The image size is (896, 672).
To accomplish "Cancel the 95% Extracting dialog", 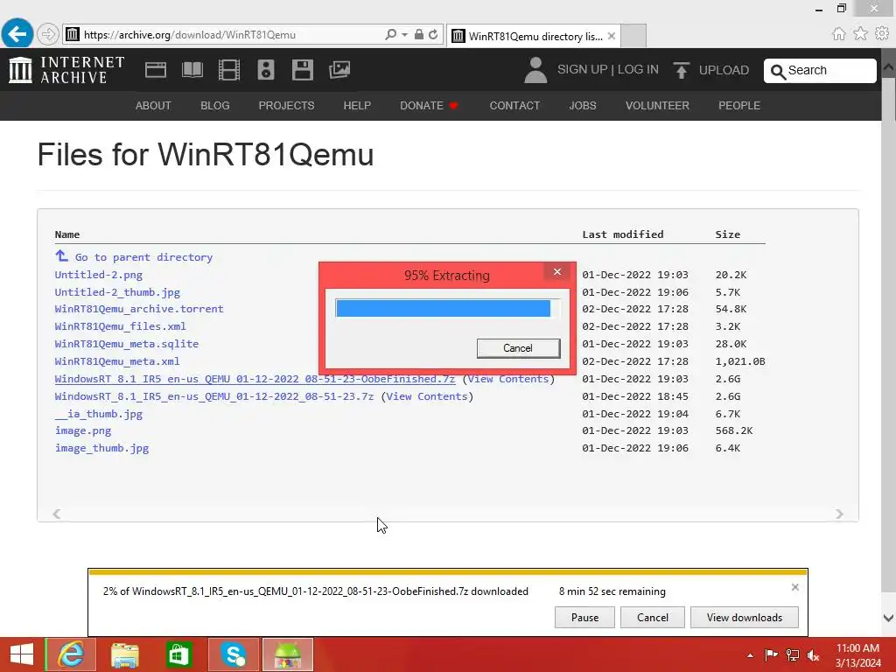I will (x=518, y=348).
